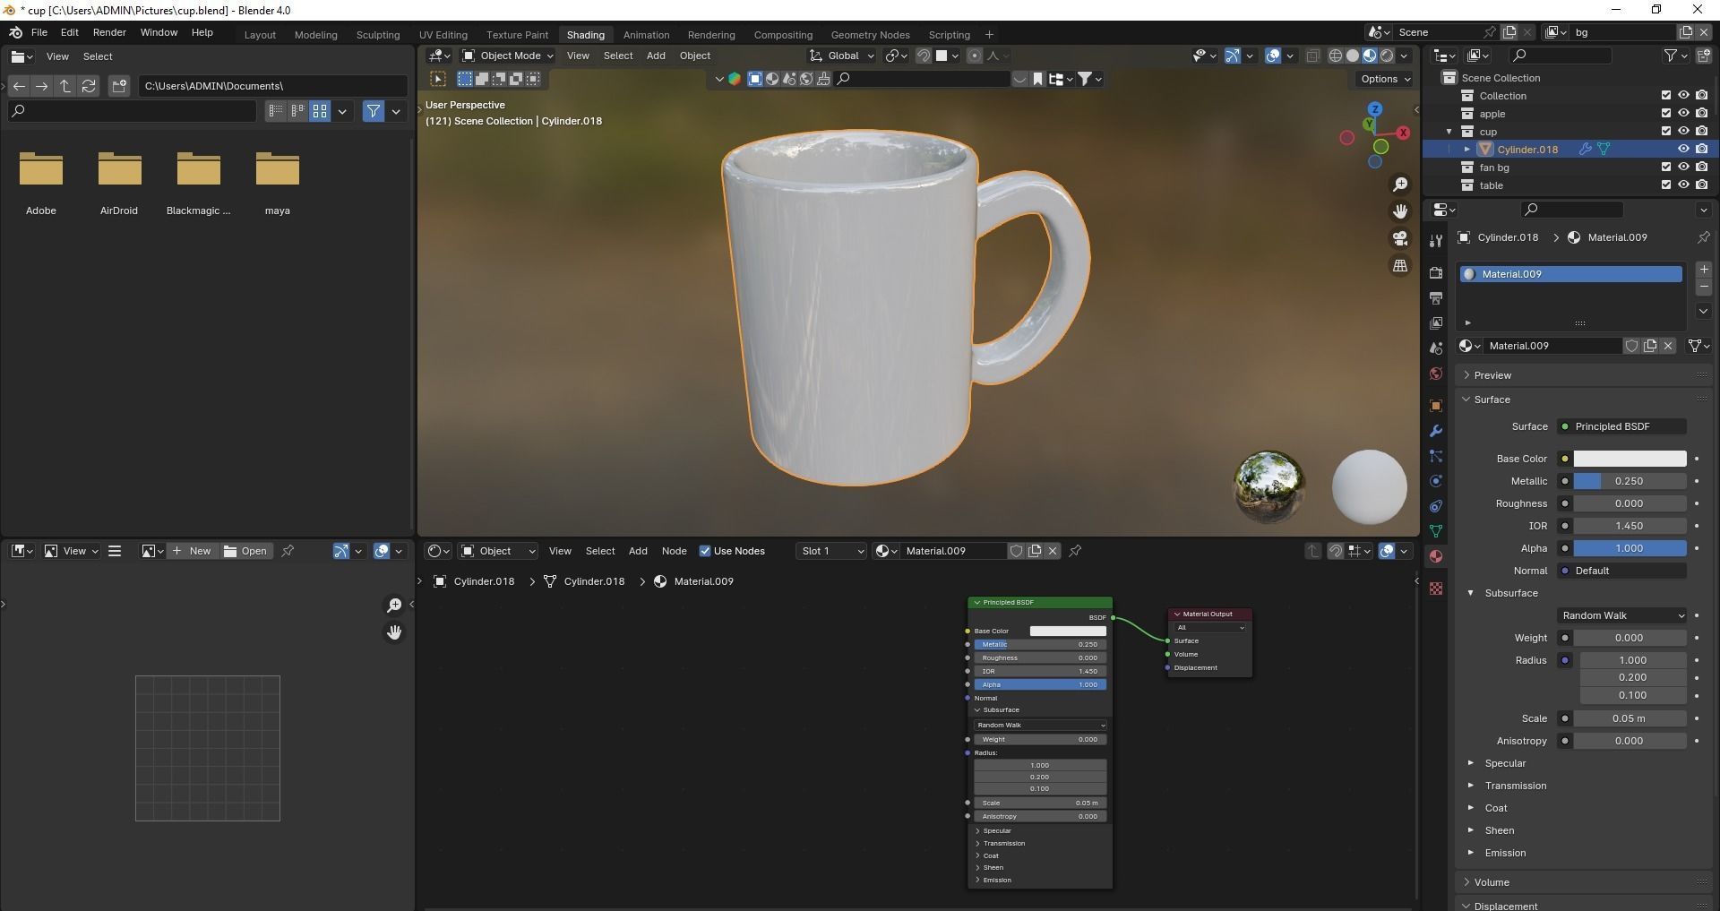Click the Base Color swatch in properties
Viewport: 1720px width, 911px height.
coord(1630,459)
